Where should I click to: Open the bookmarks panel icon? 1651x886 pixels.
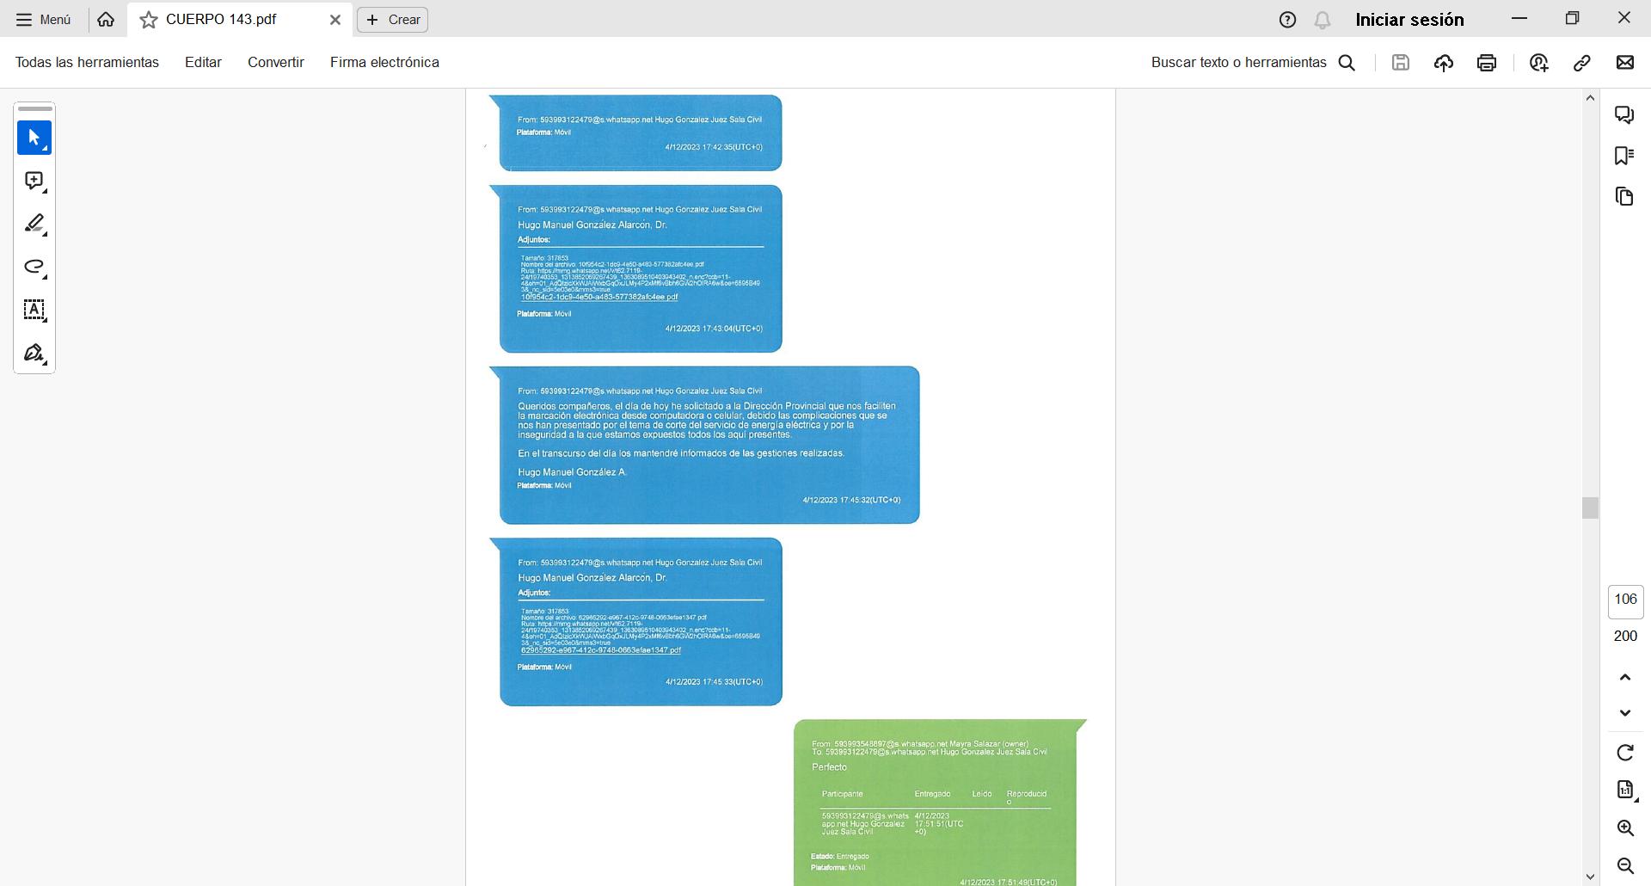tap(1624, 156)
